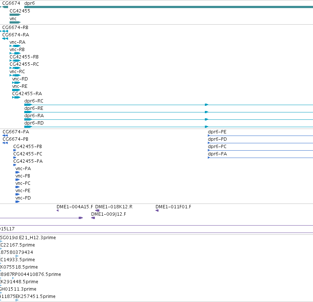Select the vnc-RD transcript label

point(20,79)
